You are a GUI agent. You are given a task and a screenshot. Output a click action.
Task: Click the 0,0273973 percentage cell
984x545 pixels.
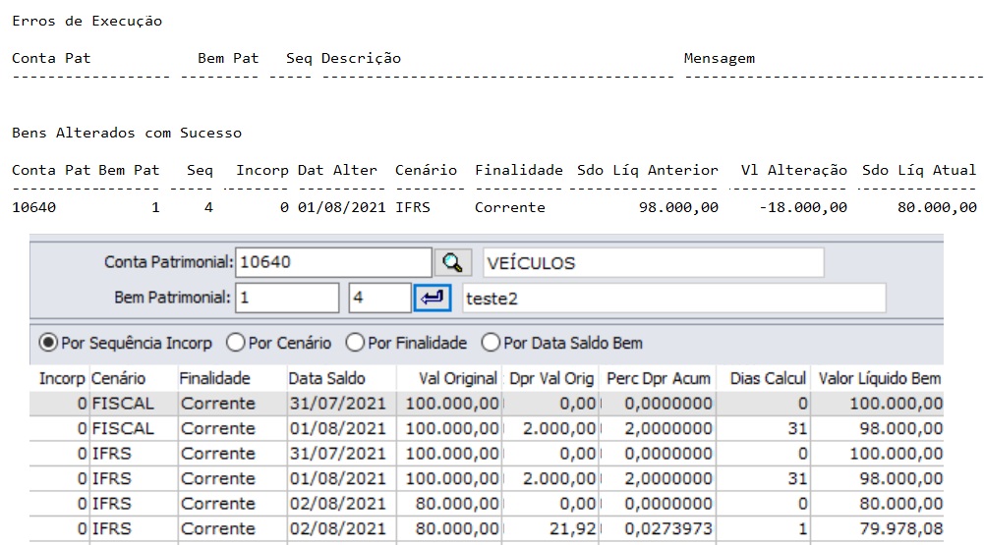tap(657, 528)
